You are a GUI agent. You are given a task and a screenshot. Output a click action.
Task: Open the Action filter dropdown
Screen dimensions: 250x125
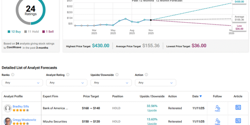155,83
